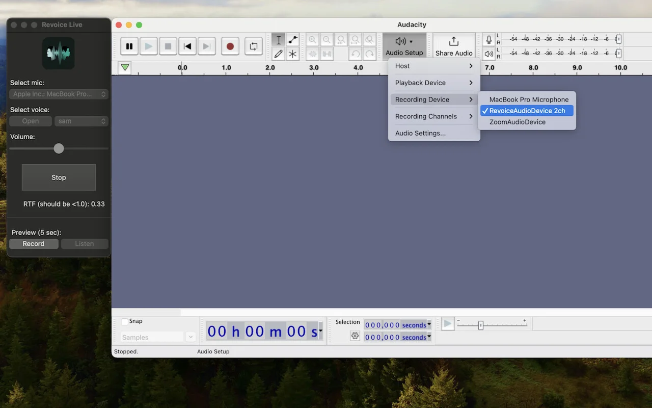This screenshot has height=408, width=652.
Task: Open selection settings gear icon
Action: 355,336
